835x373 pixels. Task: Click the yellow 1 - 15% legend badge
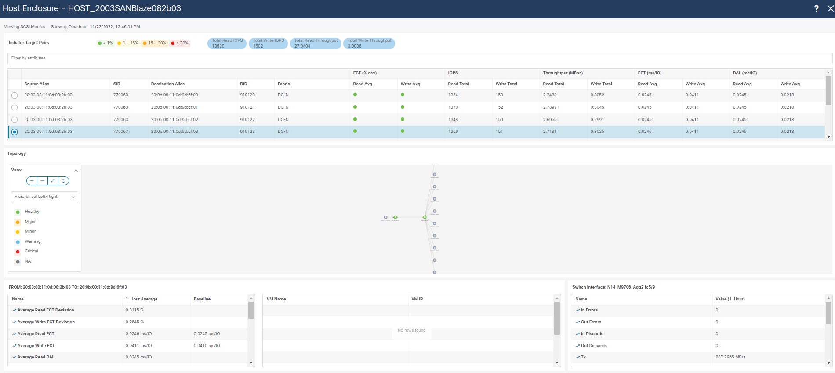(128, 43)
